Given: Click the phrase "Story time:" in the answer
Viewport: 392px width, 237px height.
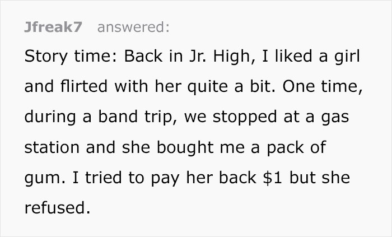Looking at the screenshot, I should (x=71, y=56).
